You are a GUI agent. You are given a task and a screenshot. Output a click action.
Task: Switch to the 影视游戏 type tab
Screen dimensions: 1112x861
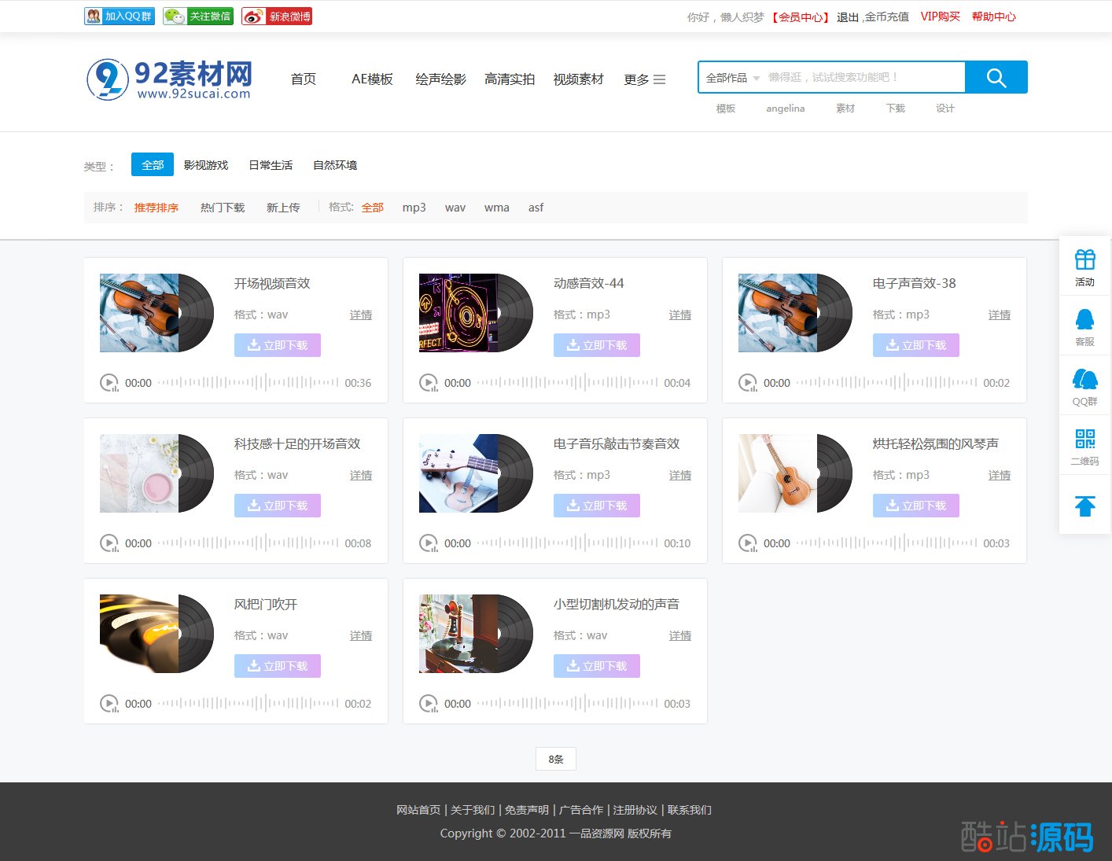coord(206,165)
